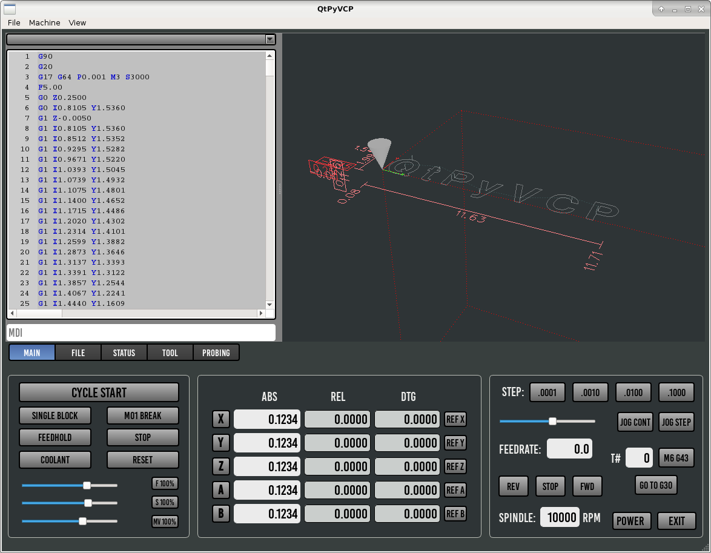Select the .0100 step increment
This screenshot has width=711, height=553.
pos(633,392)
